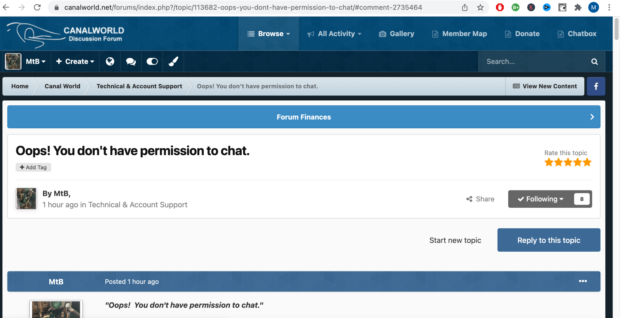Open the Gallery menu item

(x=397, y=34)
